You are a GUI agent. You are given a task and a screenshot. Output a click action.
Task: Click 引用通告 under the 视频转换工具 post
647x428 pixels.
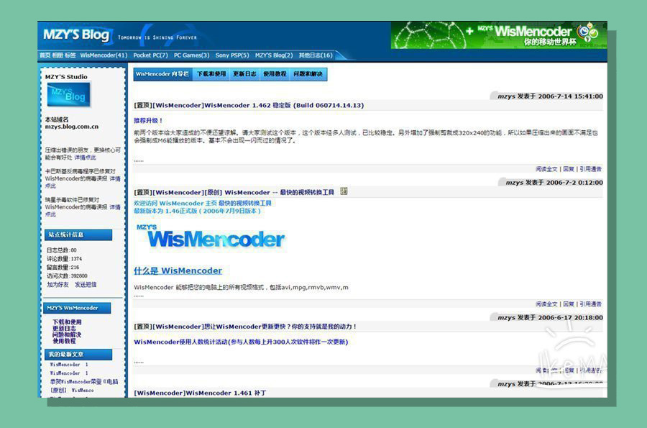click(x=590, y=304)
